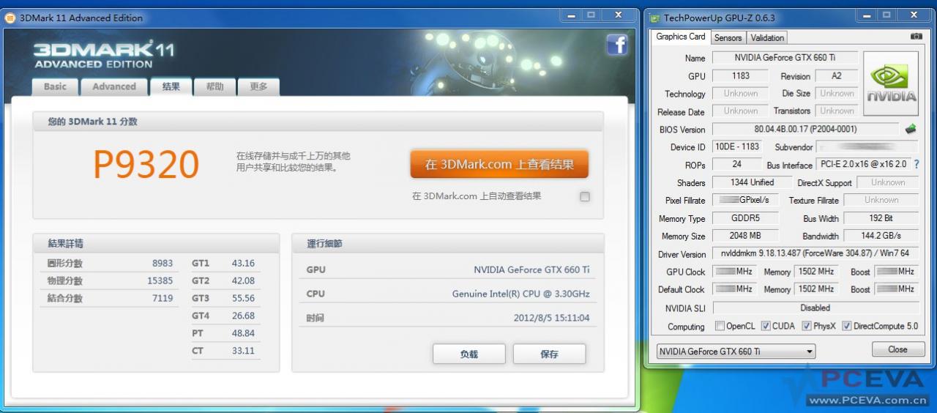The image size is (937, 413).
Task: Switch to the 结果 tab
Action: pos(171,86)
